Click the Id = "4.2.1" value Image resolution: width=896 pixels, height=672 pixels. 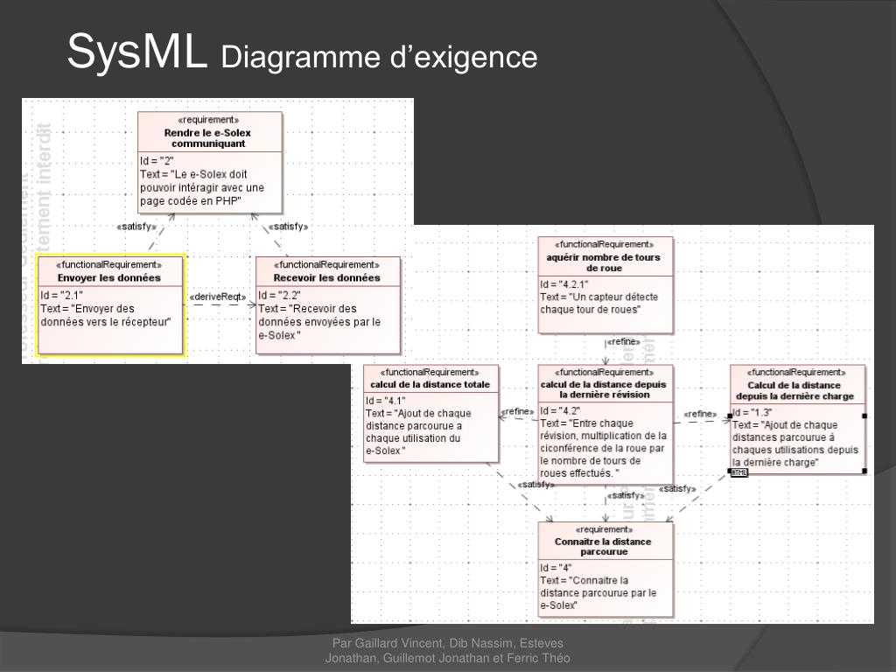(564, 284)
